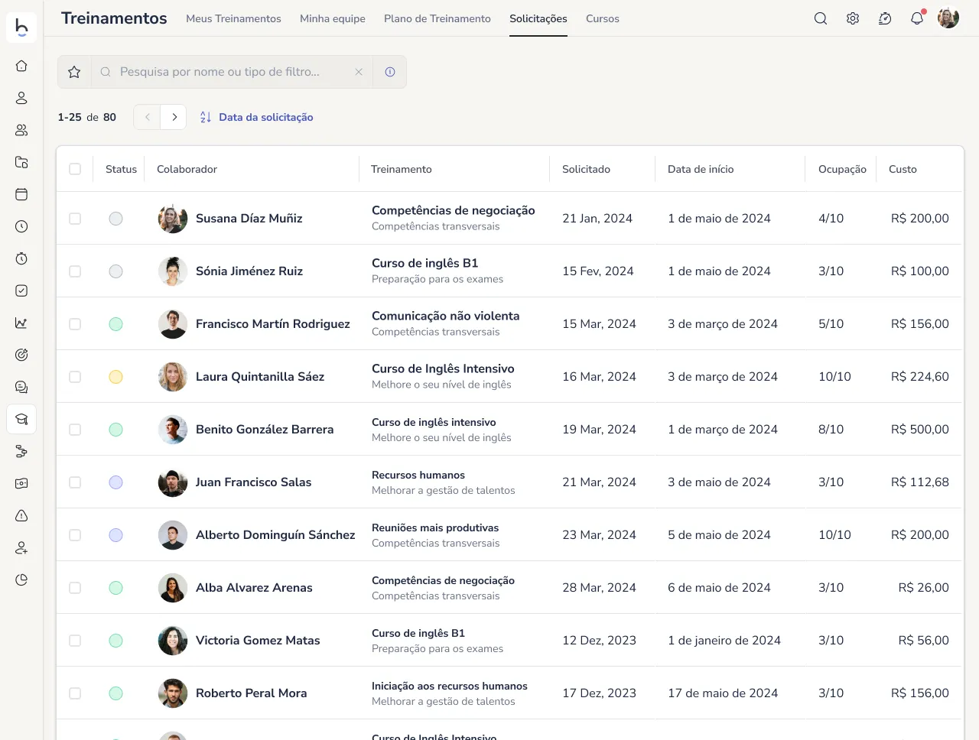979x740 pixels.
Task: Check the box for Susana Díaz Muñiz
Action: click(75, 219)
